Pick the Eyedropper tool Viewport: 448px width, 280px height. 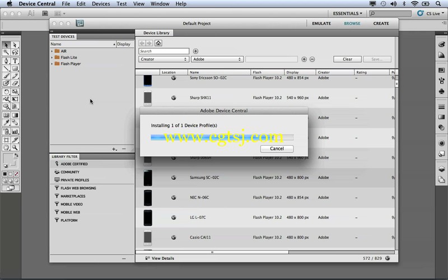(6, 123)
